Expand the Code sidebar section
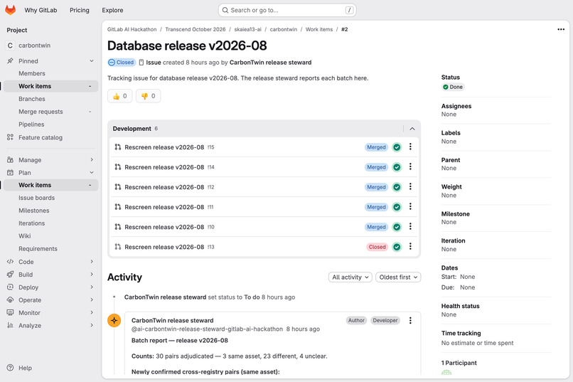The height and width of the screenshot is (382, 573). coord(92,262)
